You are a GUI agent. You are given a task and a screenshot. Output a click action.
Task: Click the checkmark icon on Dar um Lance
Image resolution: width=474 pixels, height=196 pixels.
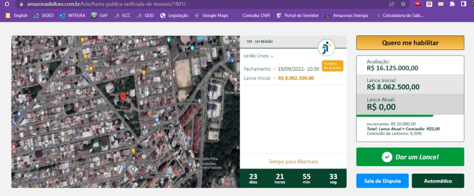click(387, 157)
